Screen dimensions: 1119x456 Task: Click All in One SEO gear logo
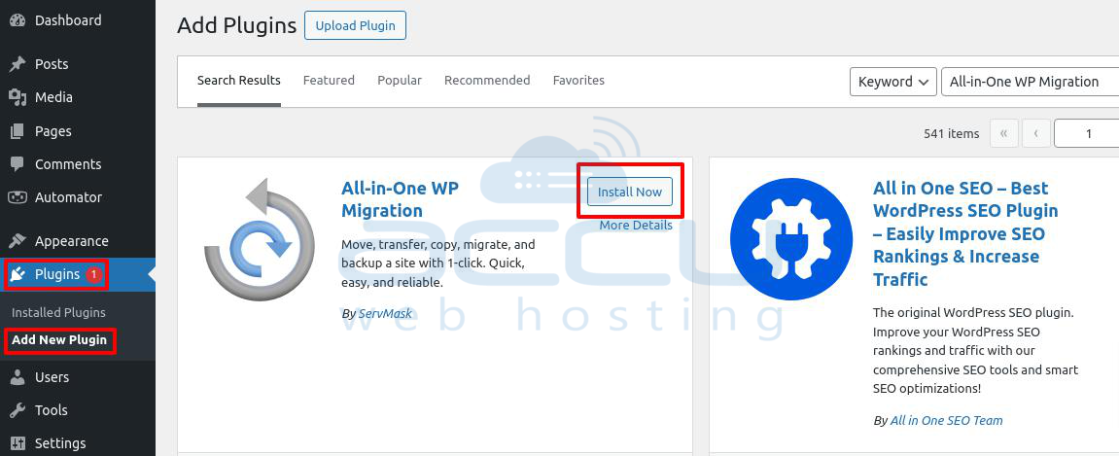[791, 239]
